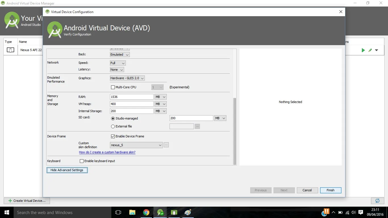Open the CPU core count dropdown

pos(157,87)
